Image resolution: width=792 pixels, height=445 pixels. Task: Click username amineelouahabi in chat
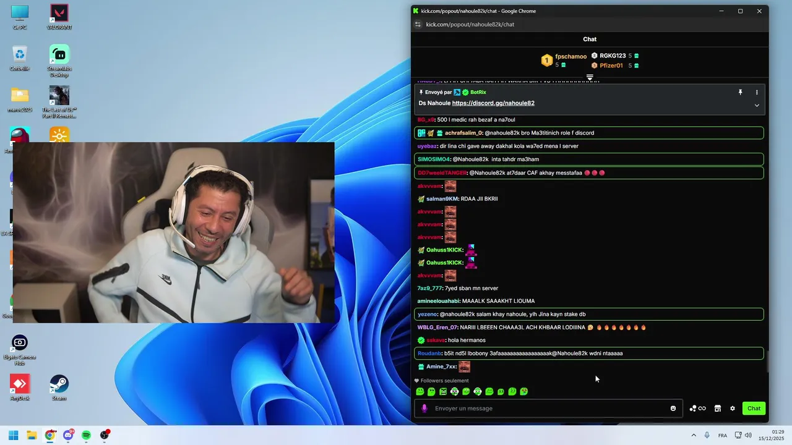(x=438, y=301)
